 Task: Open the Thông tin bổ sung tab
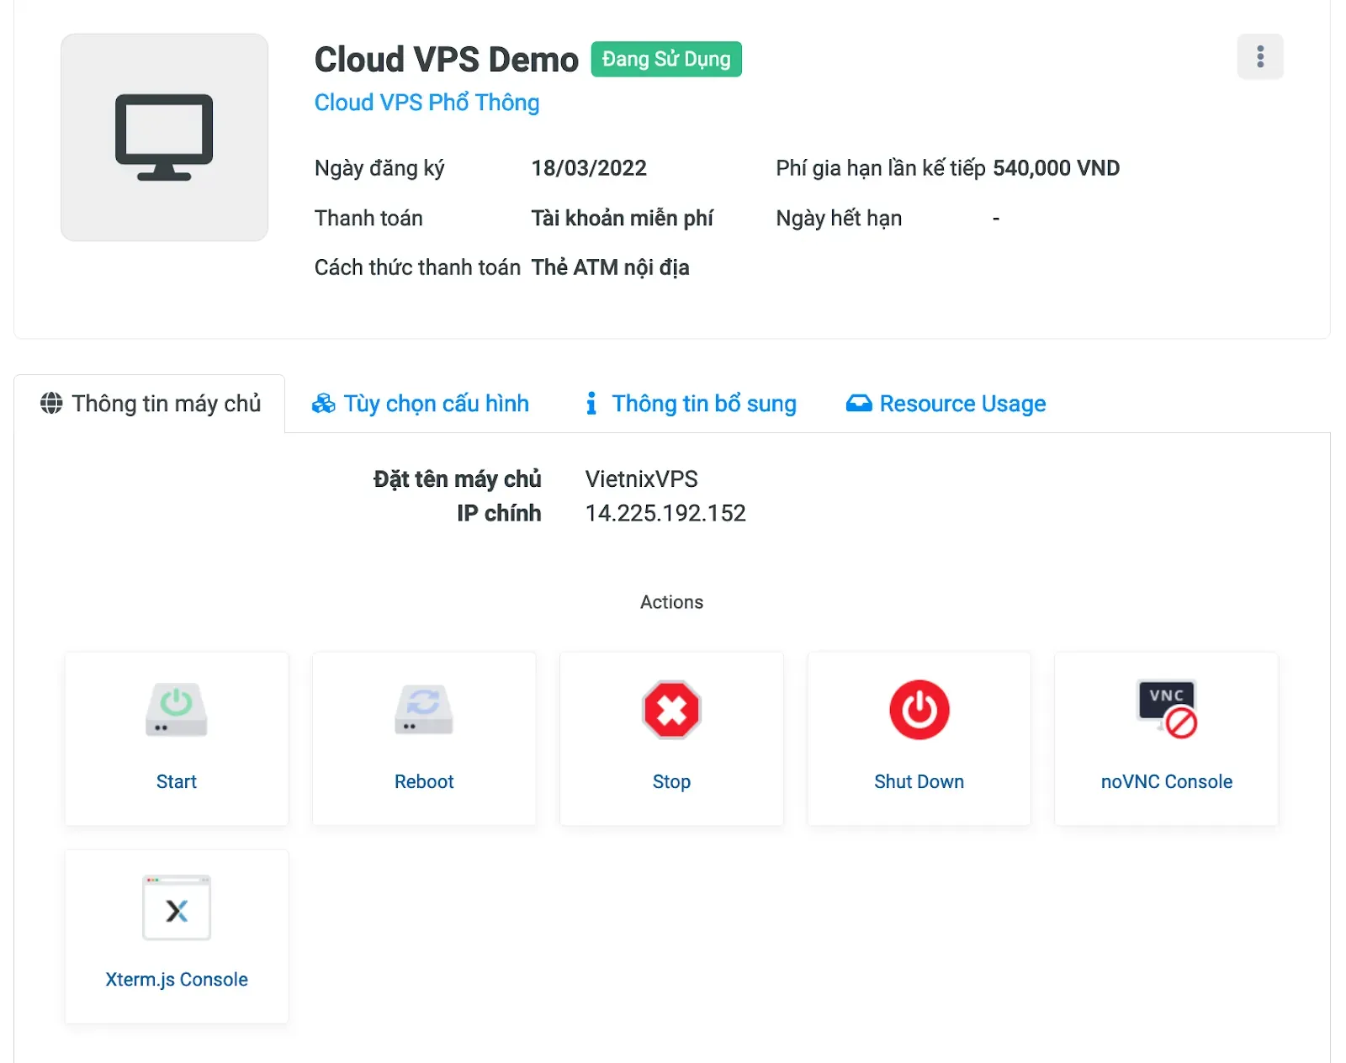coord(691,404)
